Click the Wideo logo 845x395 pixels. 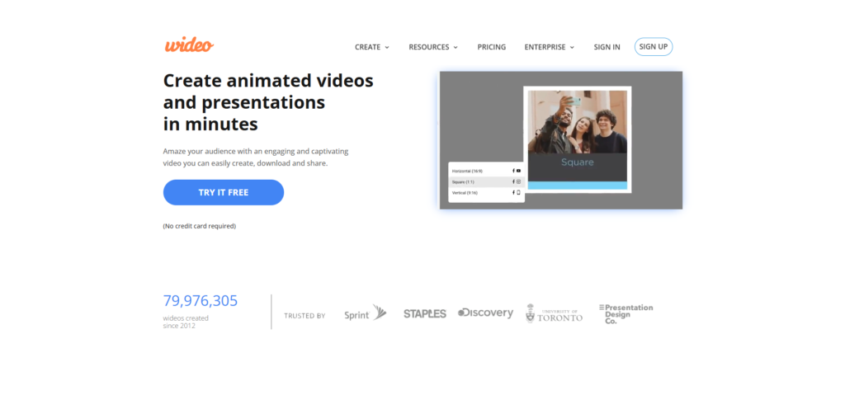point(188,45)
